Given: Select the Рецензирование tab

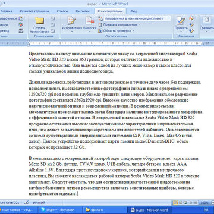Looking at the screenshot, I should pos(111,11).
